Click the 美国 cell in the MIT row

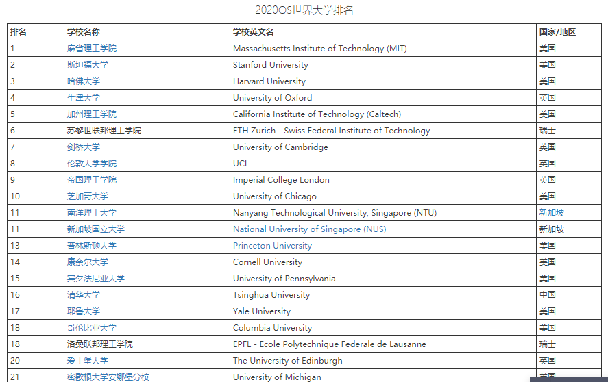569,49
